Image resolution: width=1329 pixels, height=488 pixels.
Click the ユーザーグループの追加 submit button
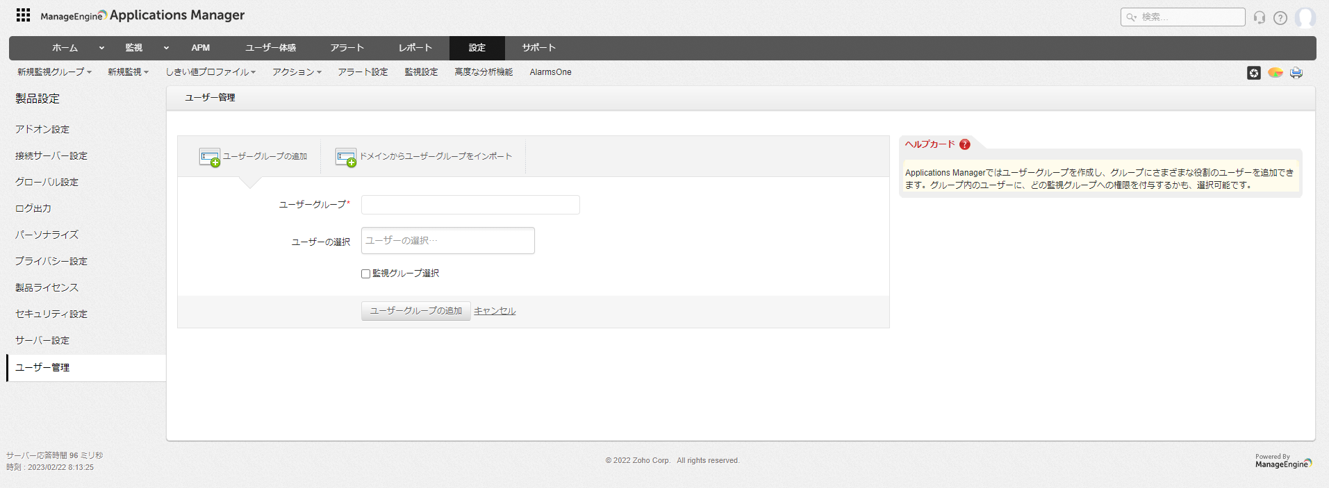(x=415, y=311)
